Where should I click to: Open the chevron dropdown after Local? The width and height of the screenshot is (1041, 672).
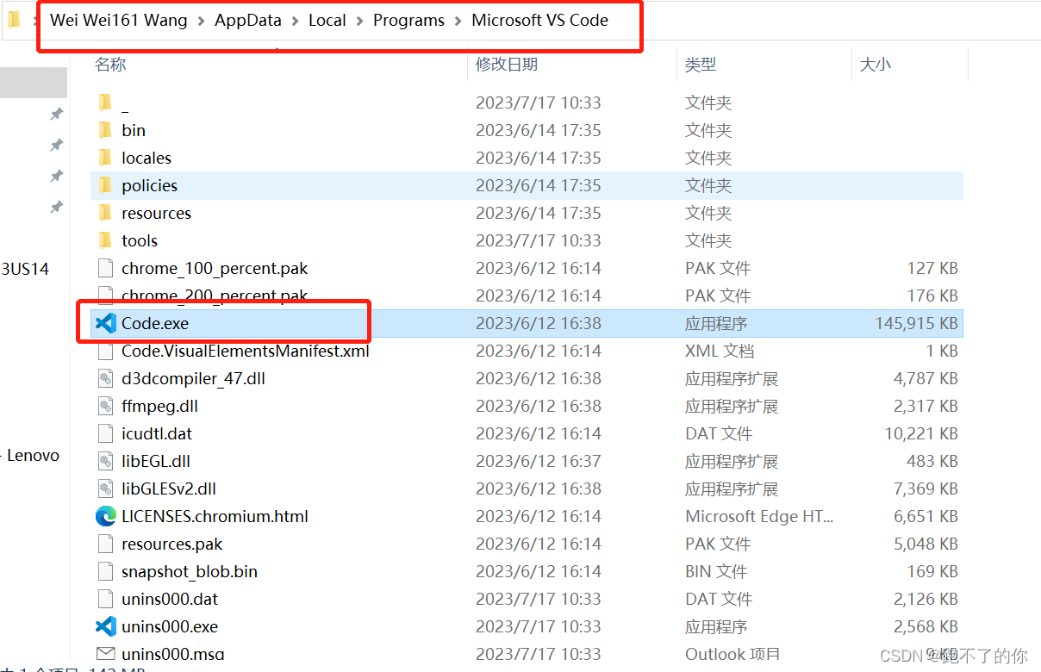click(359, 21)
